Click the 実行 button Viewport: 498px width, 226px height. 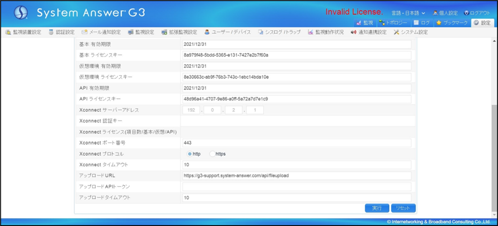point(377,208)
